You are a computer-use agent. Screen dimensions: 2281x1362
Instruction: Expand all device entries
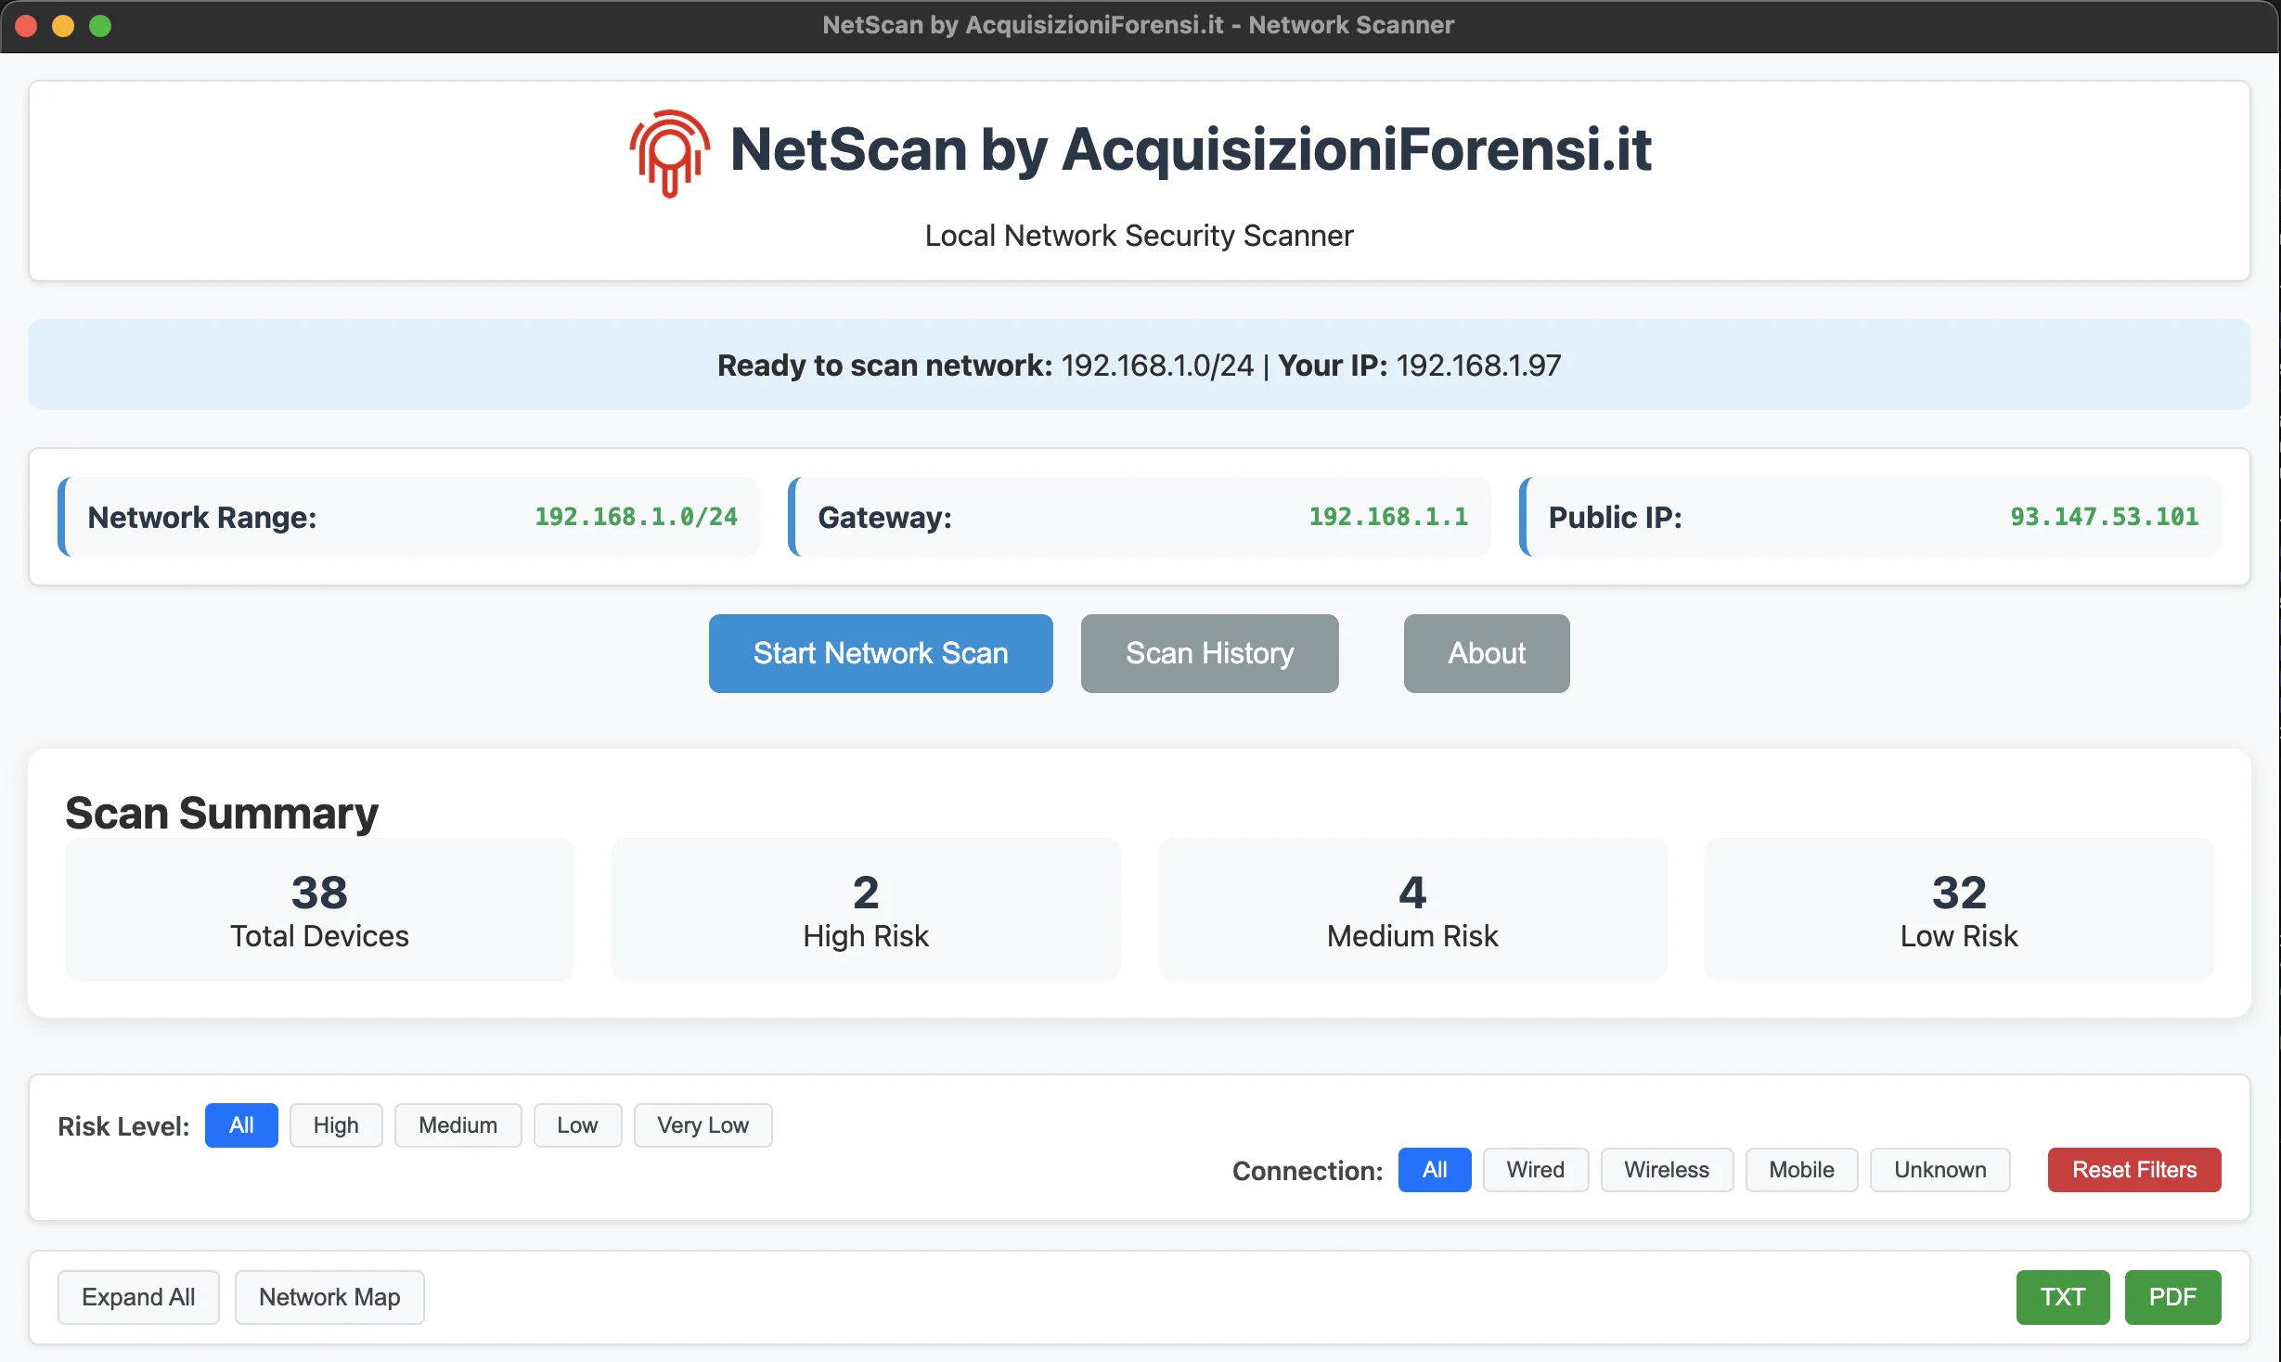138,1297
